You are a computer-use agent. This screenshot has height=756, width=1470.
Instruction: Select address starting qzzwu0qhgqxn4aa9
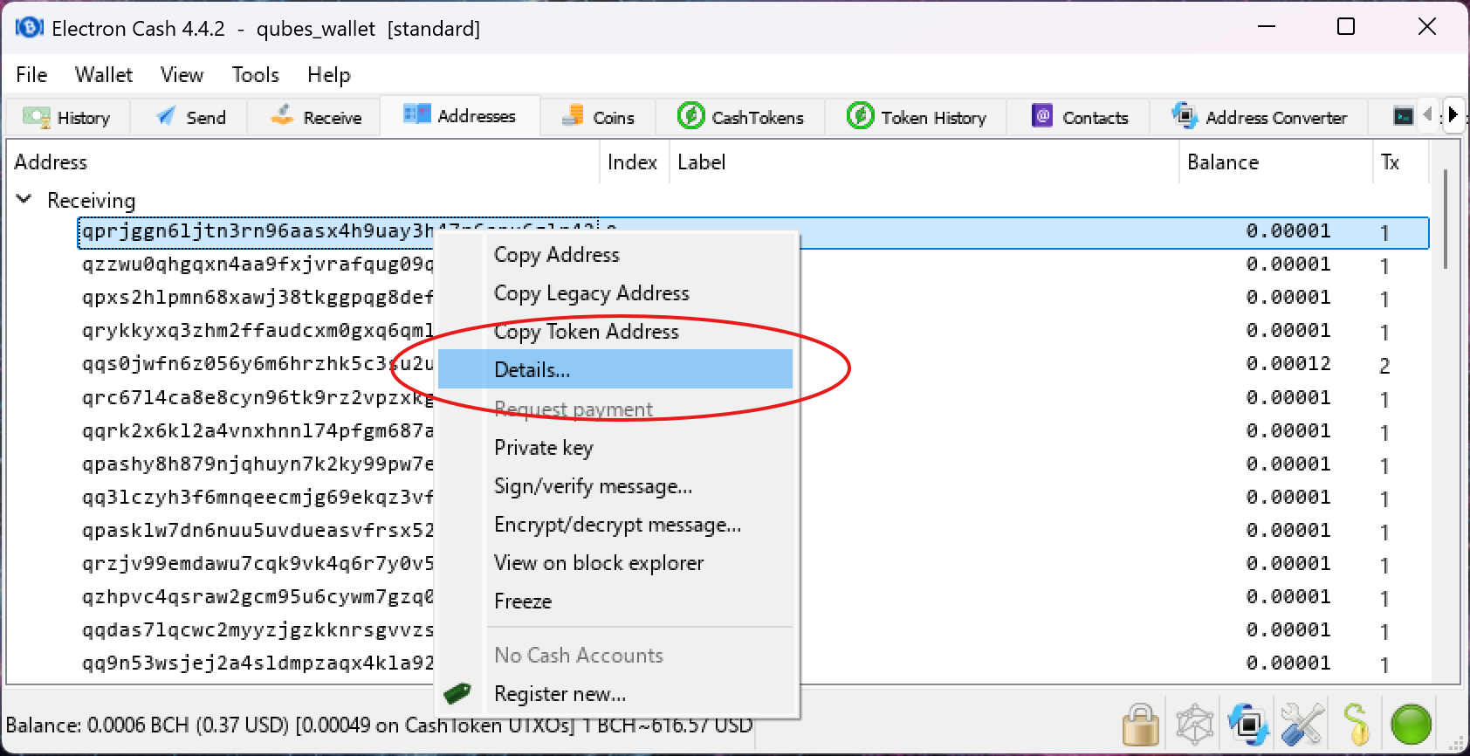[x=258, y=265]
